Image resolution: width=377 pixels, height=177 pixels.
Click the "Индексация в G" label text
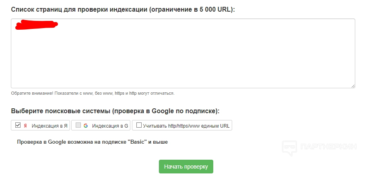pyautogui.click(x=110, y=126)
